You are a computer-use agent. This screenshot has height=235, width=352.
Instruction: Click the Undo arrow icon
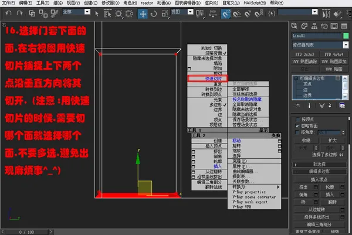[x=8, y=13]
